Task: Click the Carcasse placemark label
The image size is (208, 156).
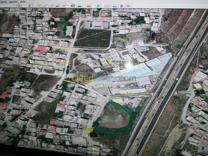Action: 121,62
